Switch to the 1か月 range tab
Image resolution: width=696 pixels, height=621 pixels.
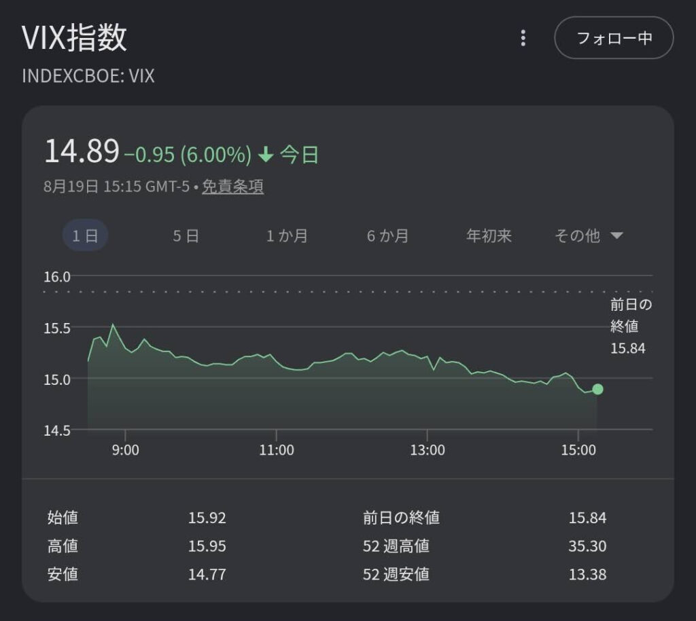pyautogui.click(x=287, y=236)
